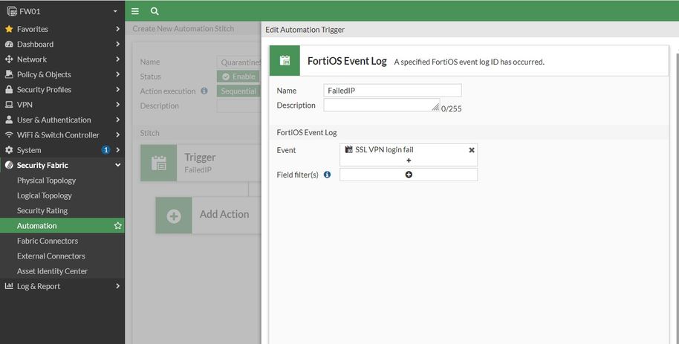
Task: Click the Trigger FailedIP stitch card
Action: click(201, 163)
